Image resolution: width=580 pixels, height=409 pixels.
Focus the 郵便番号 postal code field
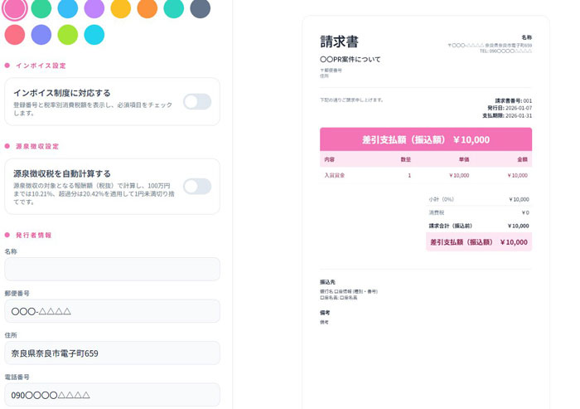pyautogui.click(x=112, y=311)
